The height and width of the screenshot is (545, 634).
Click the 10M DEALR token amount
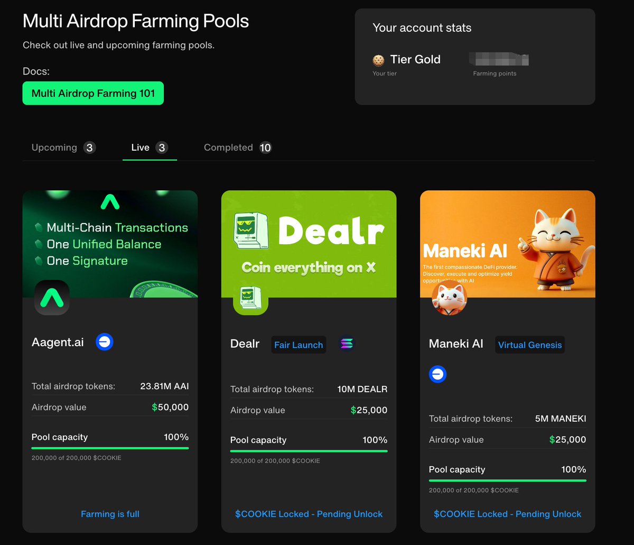(362, 389)
